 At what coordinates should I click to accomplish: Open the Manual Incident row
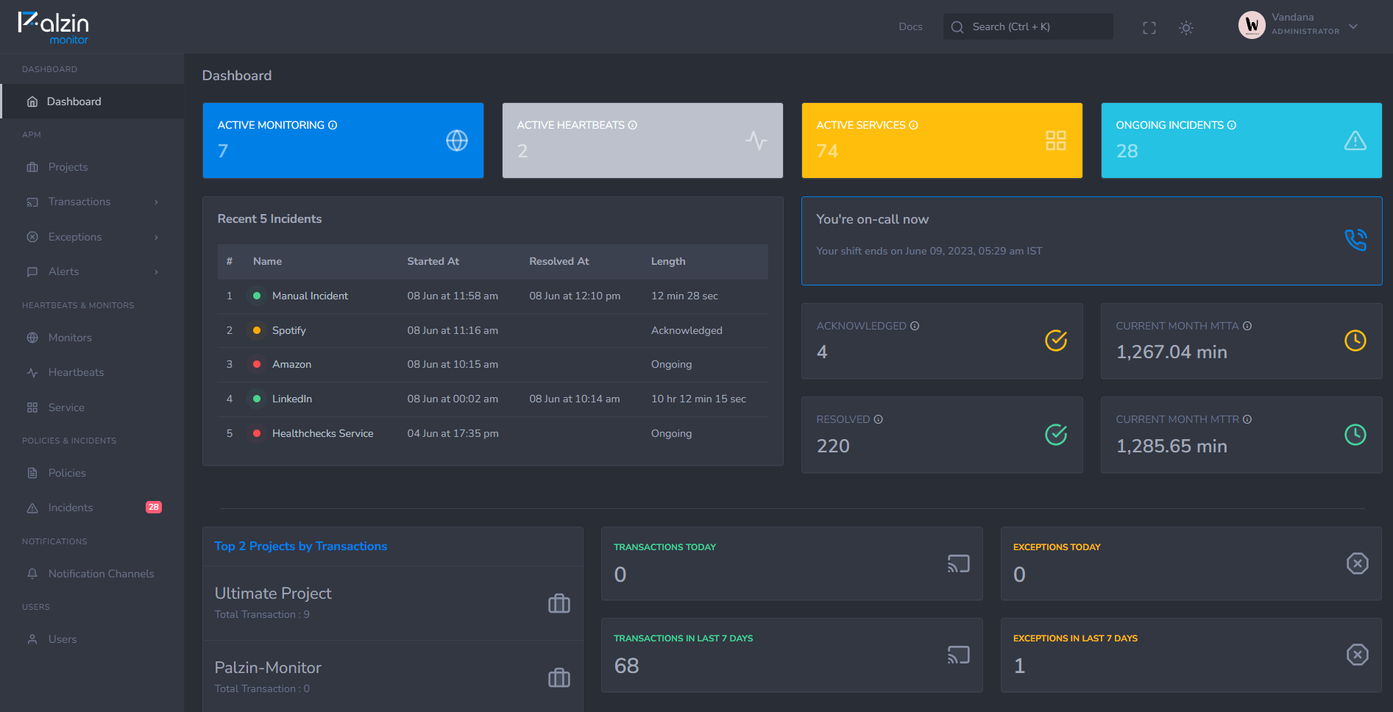pyautogui.click(x=493, y=296)
